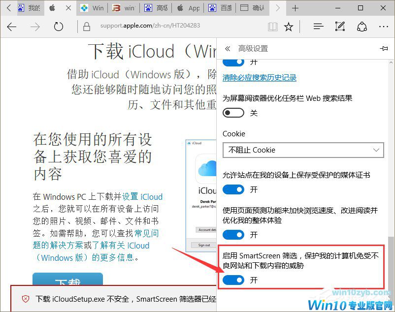The height and width of the screenshot is (312, 395).
Task: Refresh the Apple support page
Action: click(x=59, y=28)
